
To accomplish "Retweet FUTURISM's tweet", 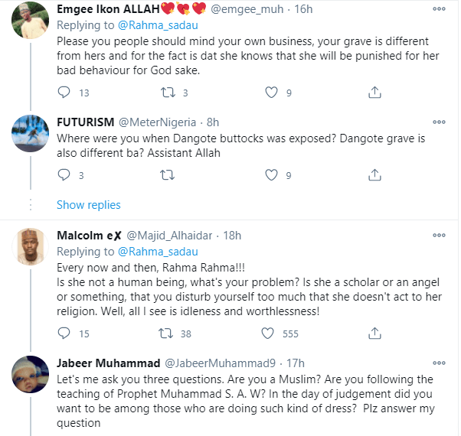I will pyautogui.click(x=167, y=175).
